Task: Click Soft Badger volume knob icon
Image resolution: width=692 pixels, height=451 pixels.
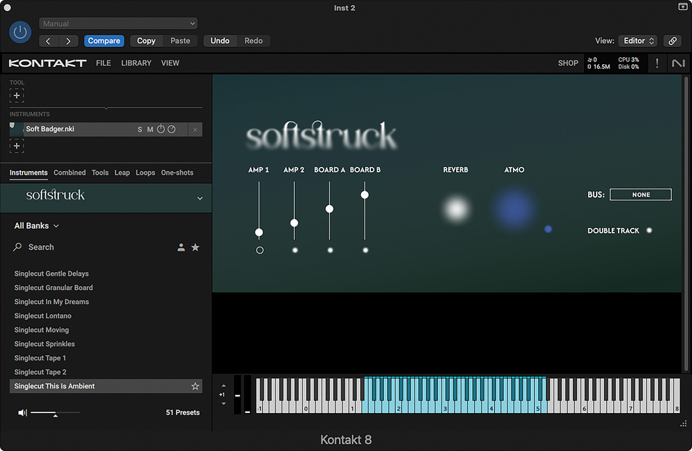Action: (x=172, y=129)
